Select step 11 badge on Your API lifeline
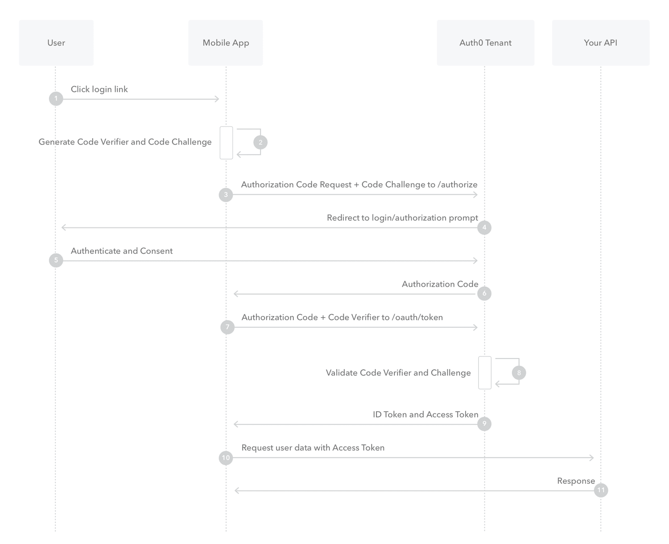The height and width of the screenshot is (544, 669). point(601,490)
